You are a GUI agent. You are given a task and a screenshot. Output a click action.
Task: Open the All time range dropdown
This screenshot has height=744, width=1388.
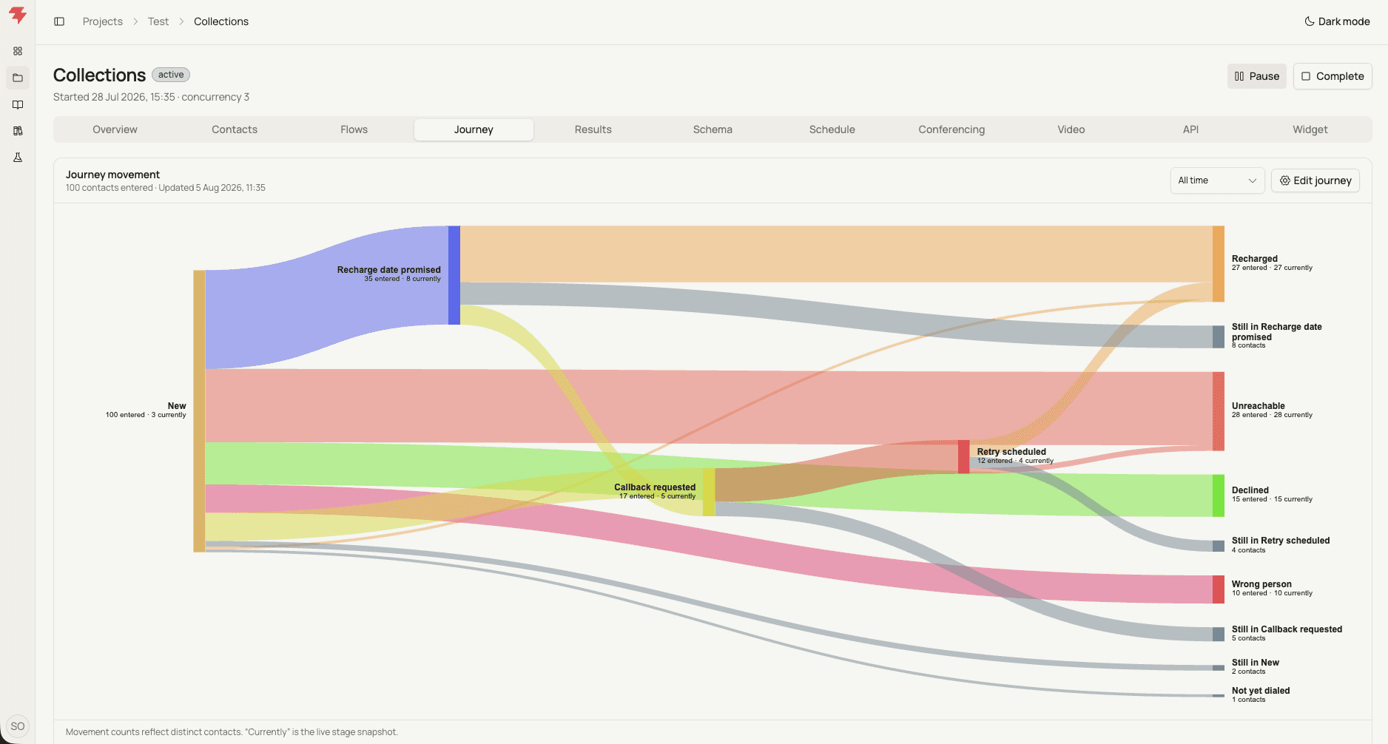(1217, 180)
